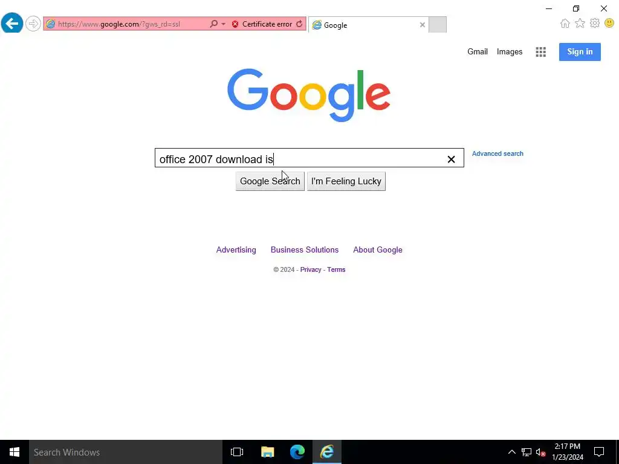Launch Microsoft Edge from taskbar
The width and height of the screenshot is (619, 464).
[x=297, y=452]
